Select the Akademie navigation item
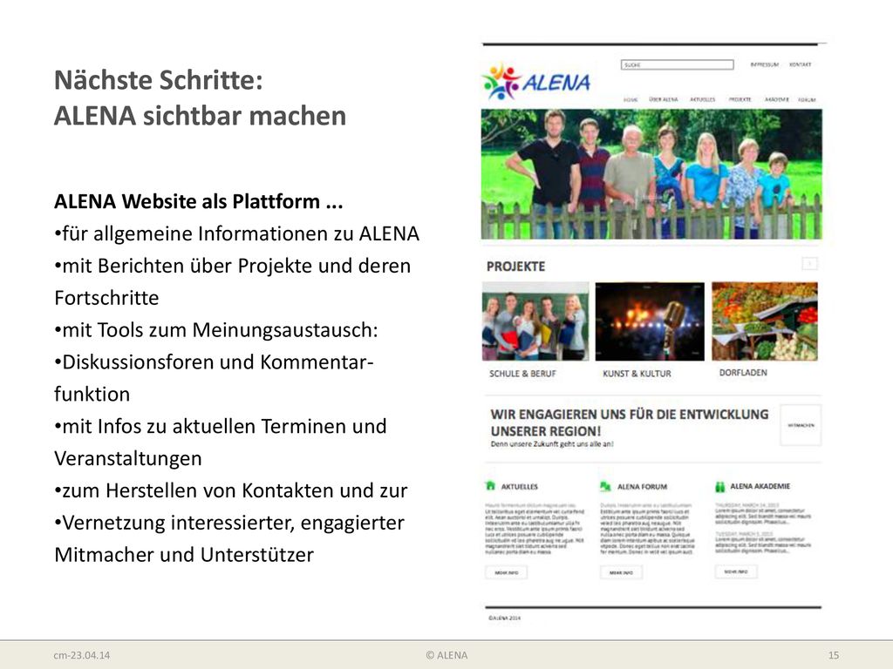This screenshot has width=893, height=669. pos(776,99)
